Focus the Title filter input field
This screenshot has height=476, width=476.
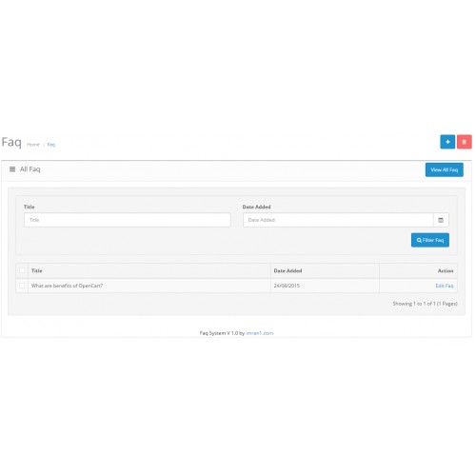pyautogui.click(x=128, y=220)
